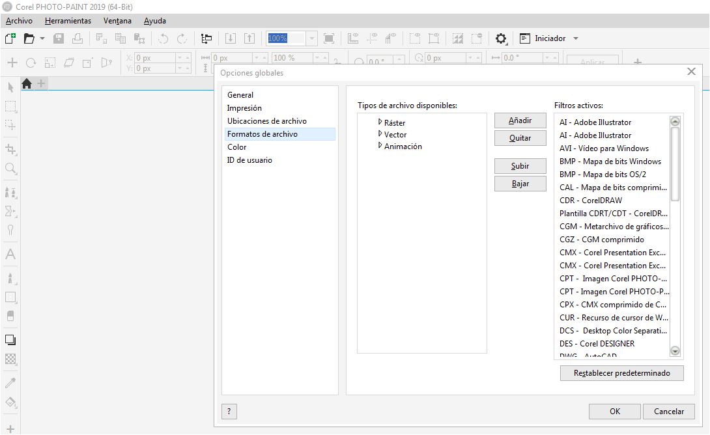Click the filter list scroll-down arrow
This screenshot has width=710, height=435.
click(675, 350)
